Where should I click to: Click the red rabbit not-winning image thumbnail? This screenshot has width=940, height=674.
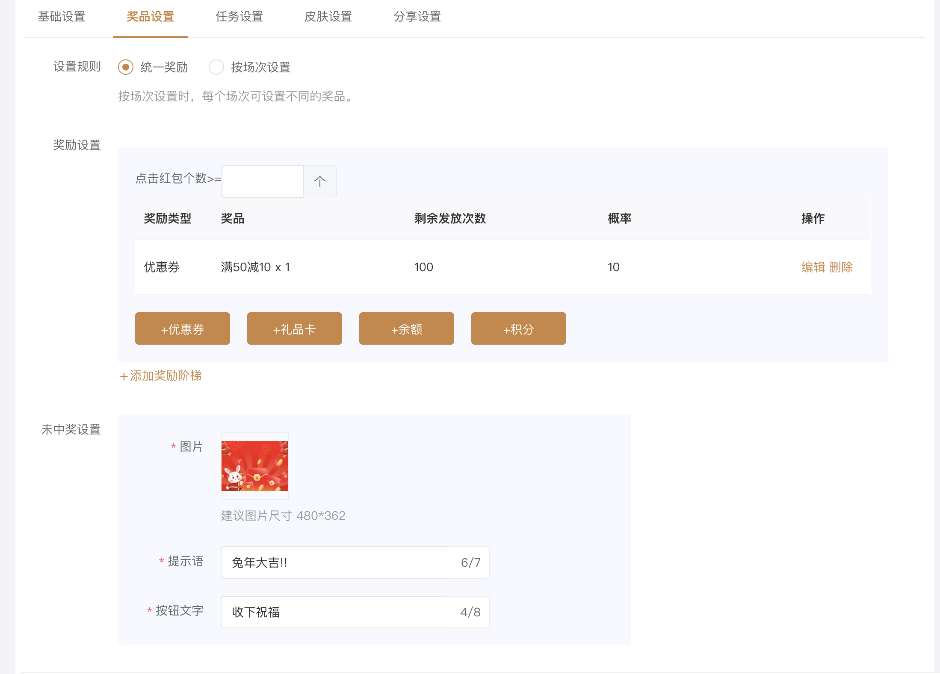point(255,466)
